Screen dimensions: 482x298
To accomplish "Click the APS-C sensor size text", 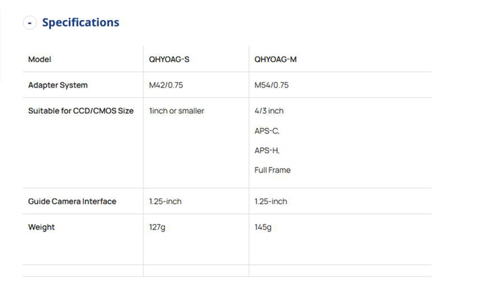I will tap(267, 131).
